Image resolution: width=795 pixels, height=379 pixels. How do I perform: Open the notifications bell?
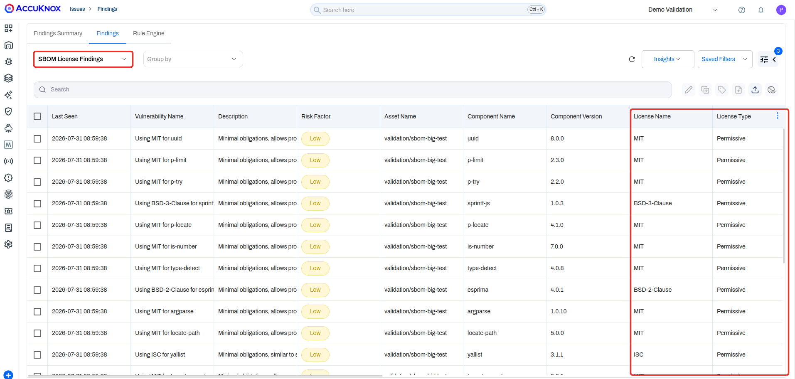761,10
